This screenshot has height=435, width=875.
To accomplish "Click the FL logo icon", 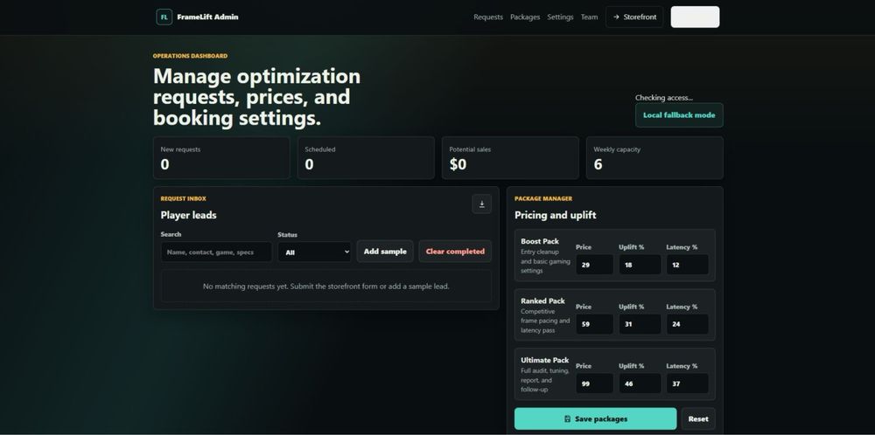I will 164,17.
